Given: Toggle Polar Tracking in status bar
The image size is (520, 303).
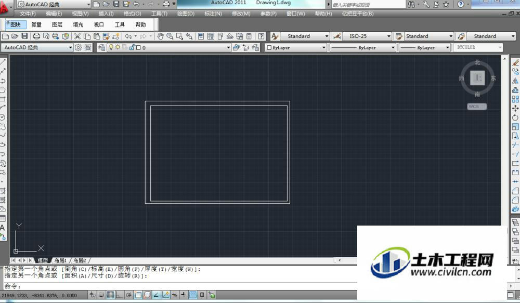Looking at the screenshot, I should click(x=128, y=295).
